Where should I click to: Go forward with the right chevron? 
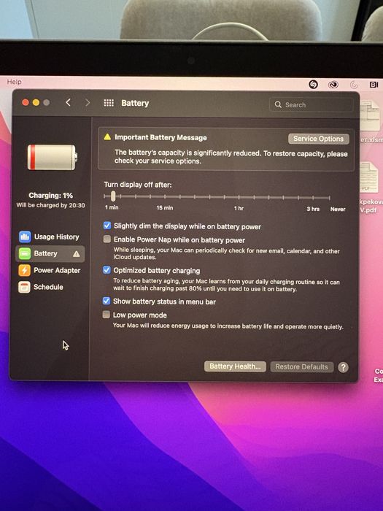[88, 103]
